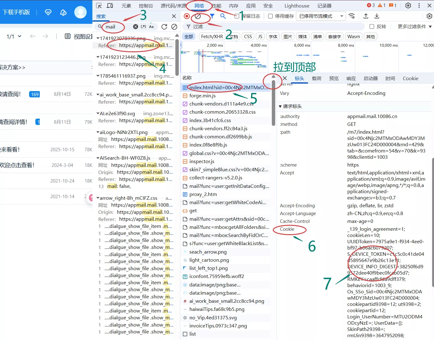Collapse search result arrow_right-Bh_mCIFZ.css
The height and width of the screenshot is (340, 434).
click(98, 198)
